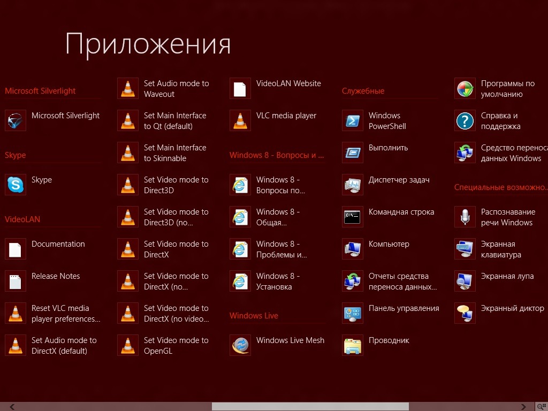Open Диспетчер задач icon
This screenshot has width=548, height=411.
[353, 185]
